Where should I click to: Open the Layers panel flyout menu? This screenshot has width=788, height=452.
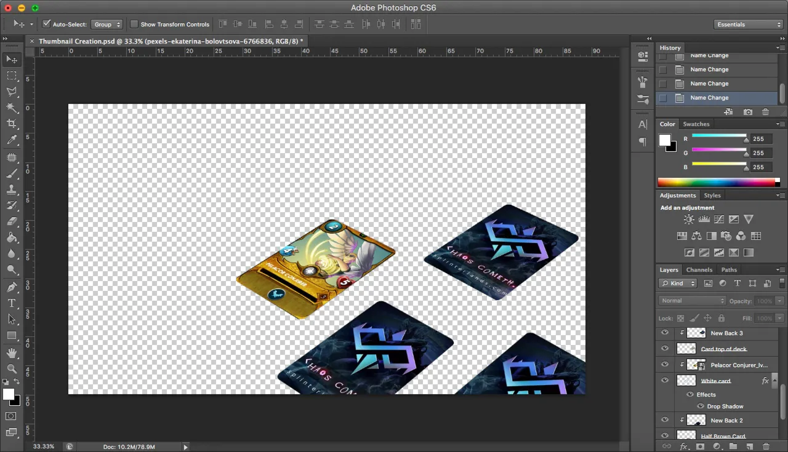click(781, 269)
